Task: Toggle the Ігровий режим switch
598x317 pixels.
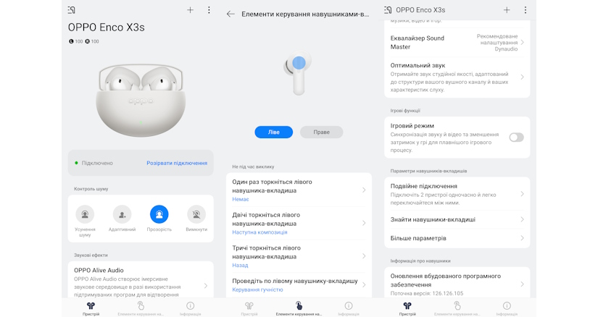Action: click(516, 138)
